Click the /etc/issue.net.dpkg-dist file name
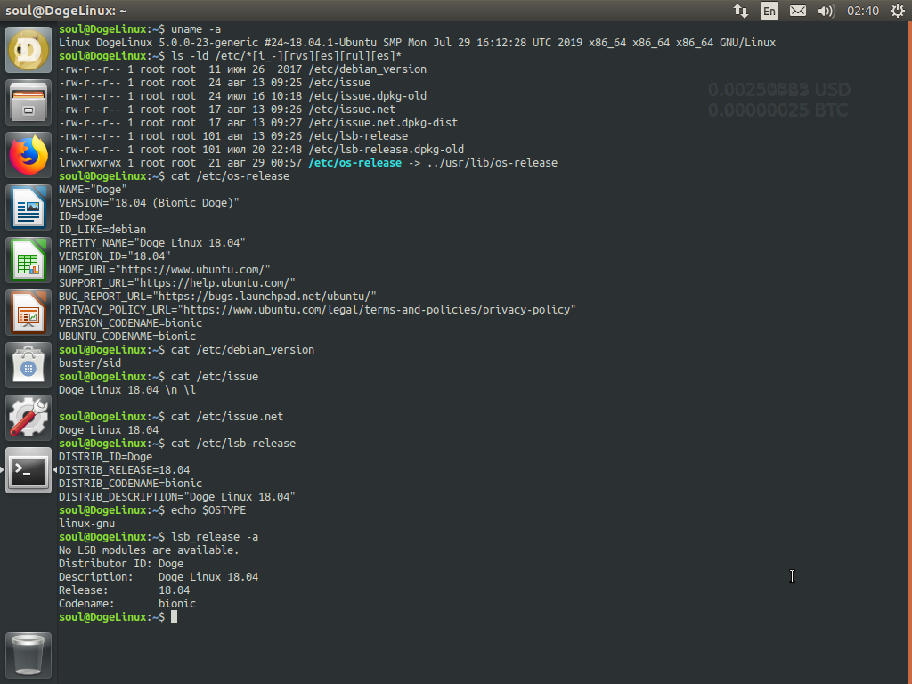Viewport: 912px width, 684px height. tap(383, 123)
